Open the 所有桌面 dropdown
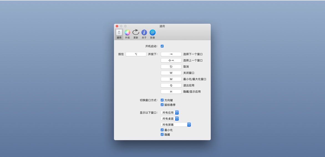Image resolution: width=325 pixels, height=157 pixels. (x=170, y=119)
